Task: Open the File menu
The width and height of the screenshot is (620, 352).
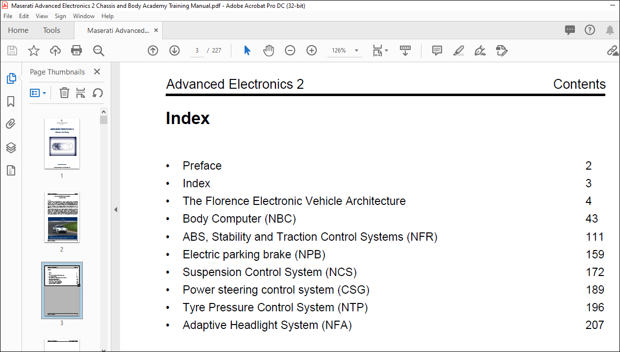Action: pos(8,16)
